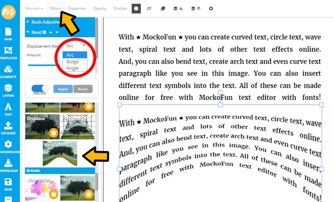Viewport: 334px width, 202px height.
Task: Collapse the Bend filter section
Action: pos(28,32)
